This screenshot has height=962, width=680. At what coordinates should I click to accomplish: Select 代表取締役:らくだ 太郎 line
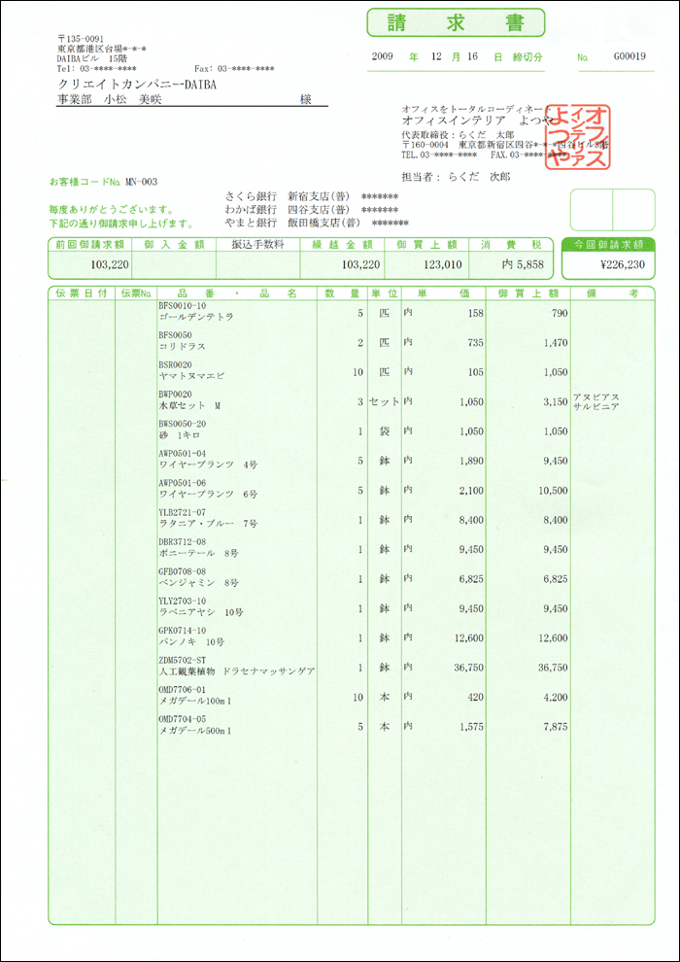point(458,134)
